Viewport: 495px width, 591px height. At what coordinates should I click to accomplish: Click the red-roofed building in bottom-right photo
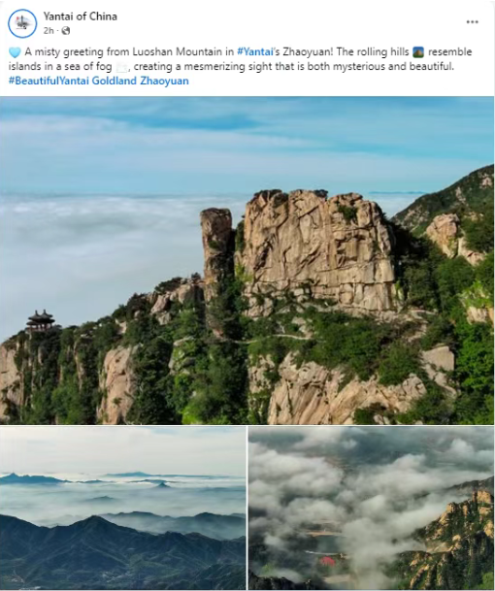[x=328, y=561]
